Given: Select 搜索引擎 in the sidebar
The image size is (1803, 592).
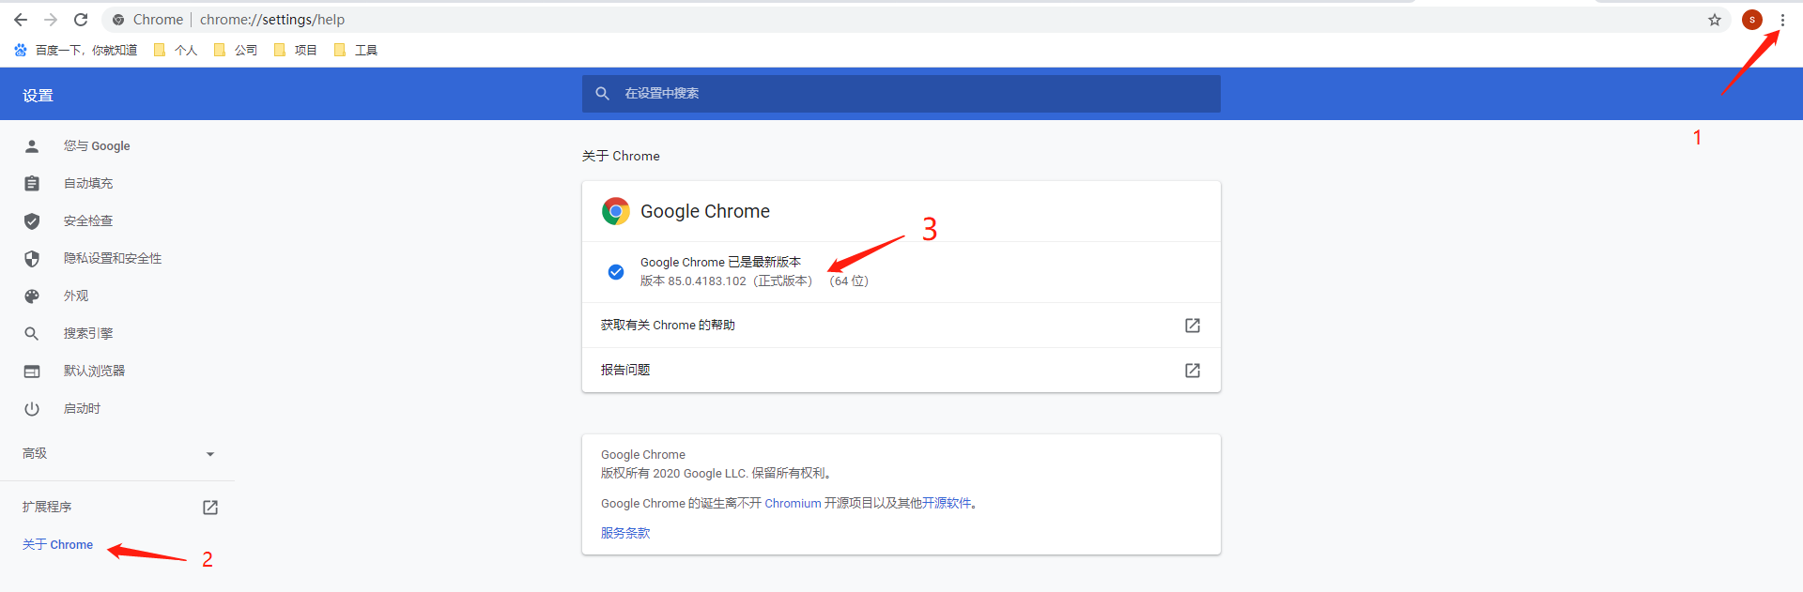Looking at the screenshot, I should [x=88, y=333].
